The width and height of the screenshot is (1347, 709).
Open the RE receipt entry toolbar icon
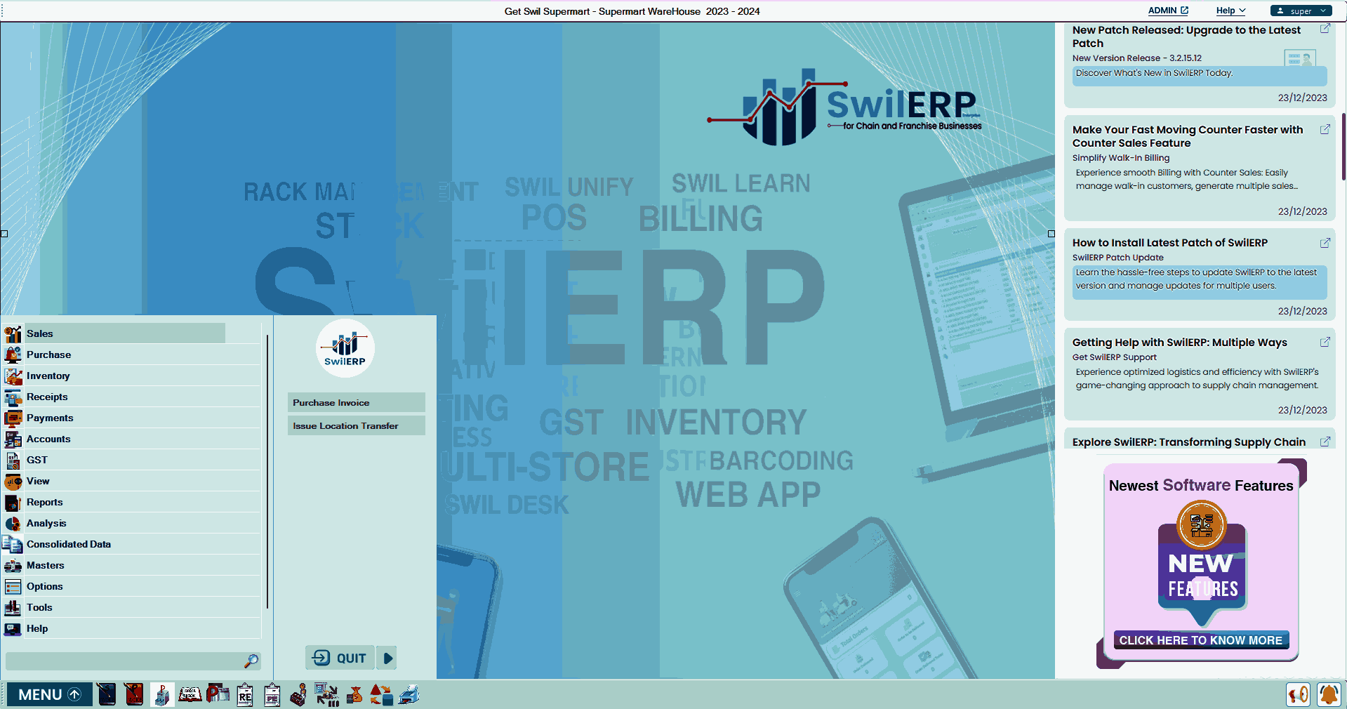[x=244, y=695]
